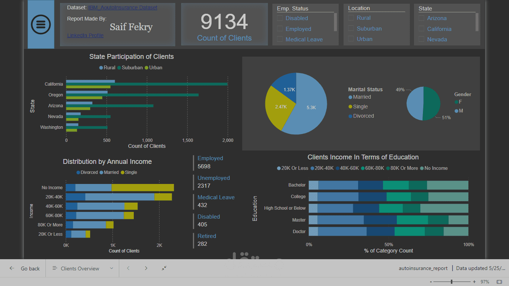Click the 60K-80K education legend item
Image resolution: width=509 pixels, height=286 pixels.
point(373,168)
